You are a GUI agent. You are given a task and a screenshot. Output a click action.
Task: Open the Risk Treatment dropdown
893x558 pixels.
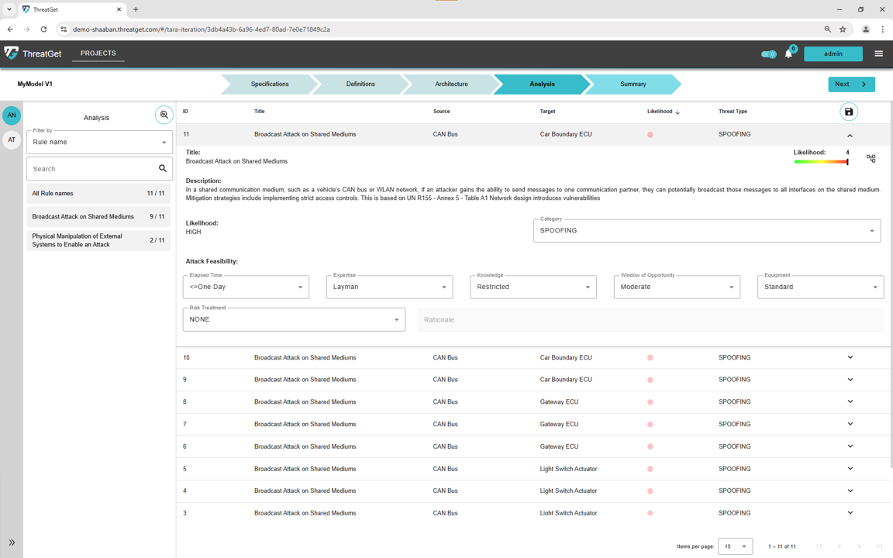point(294,319)
